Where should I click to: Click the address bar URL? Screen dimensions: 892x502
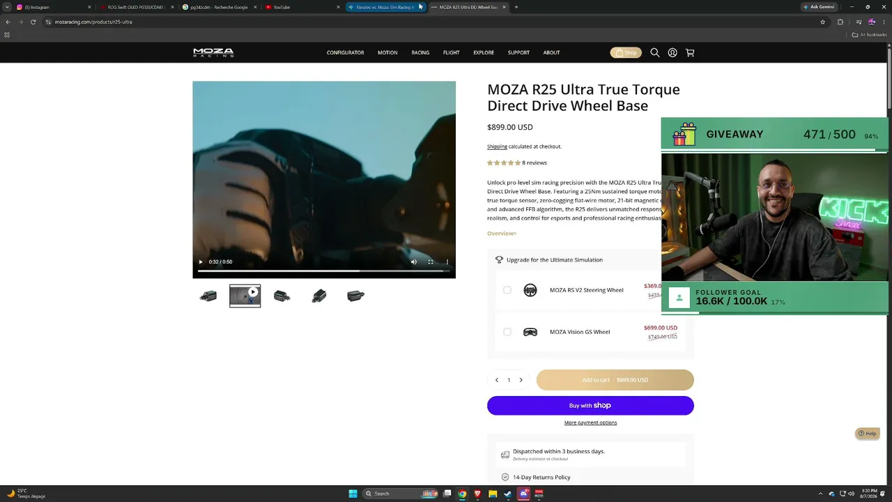click(x=93, y=22)
